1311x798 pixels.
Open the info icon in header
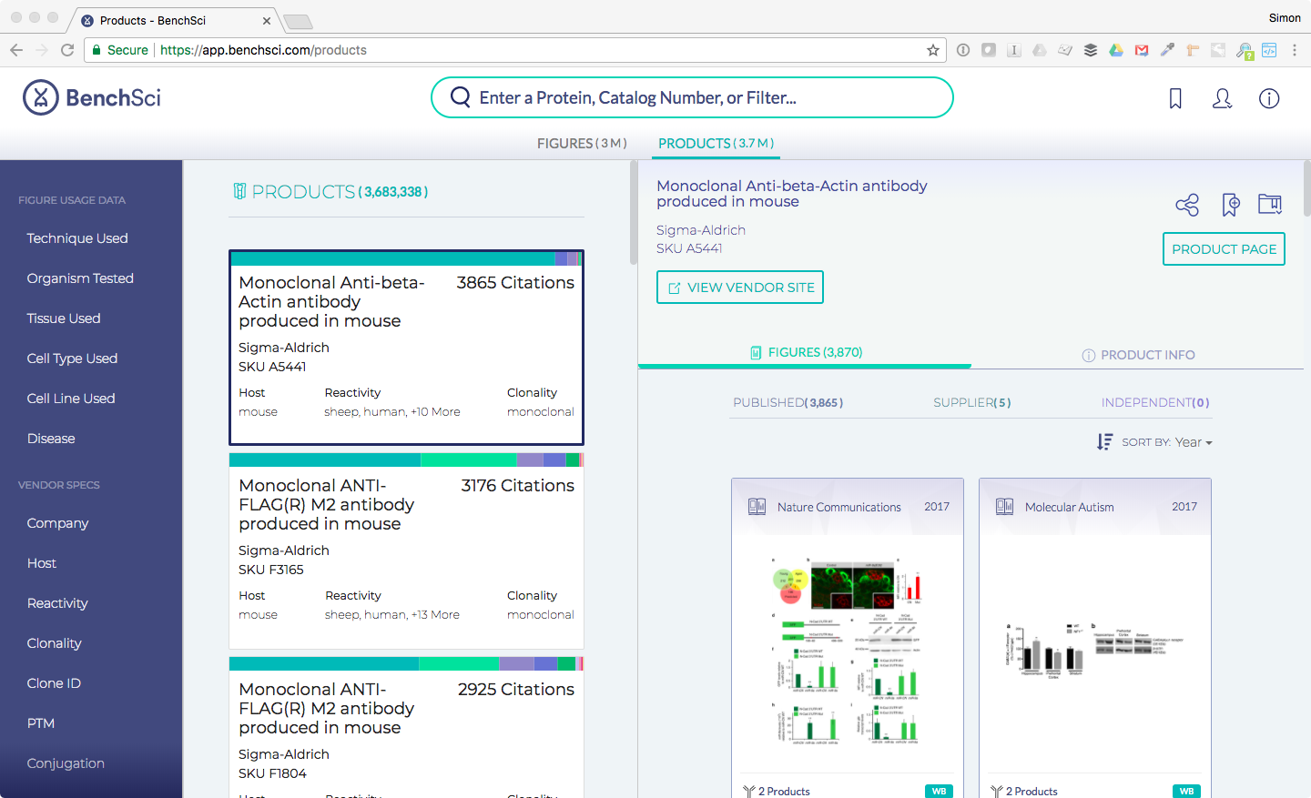pos(1269,98)
